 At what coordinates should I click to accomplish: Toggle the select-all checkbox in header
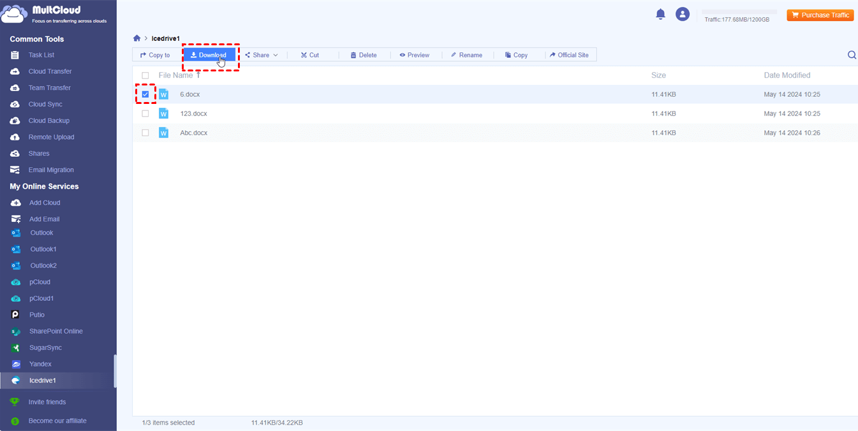[145, 75]
